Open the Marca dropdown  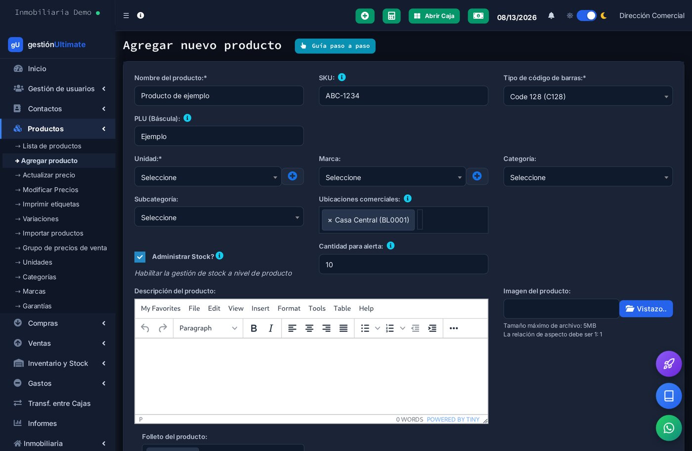pos(392,177)
